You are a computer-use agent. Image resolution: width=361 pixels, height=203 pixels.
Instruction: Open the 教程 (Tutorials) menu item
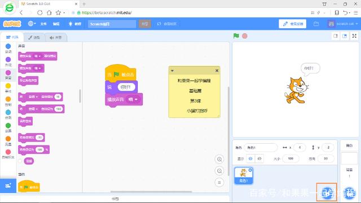(75, 24)
